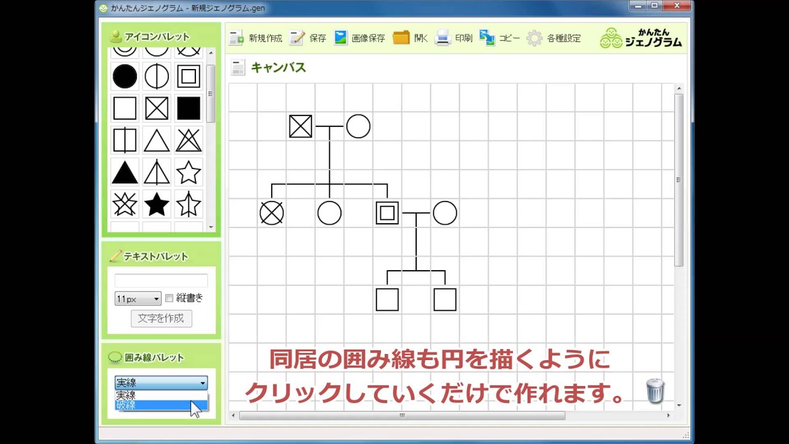Click the text palette input field

point(161,281)
